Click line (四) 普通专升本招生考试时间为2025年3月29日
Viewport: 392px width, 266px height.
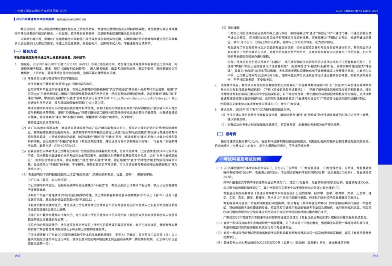pyautogui.click(x=283, y=243)
